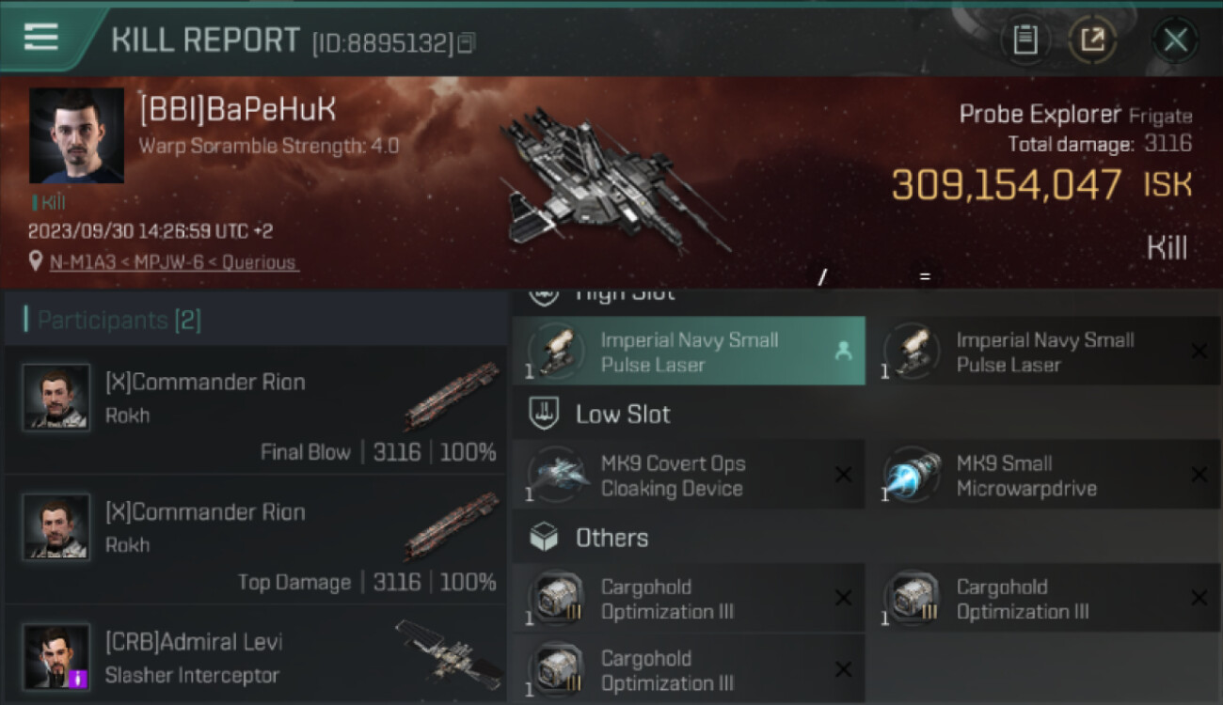Viewport: 1223px width, 705px height.
Task: Select Commander Rion Top Damage entry
Action: click(256, 540)
